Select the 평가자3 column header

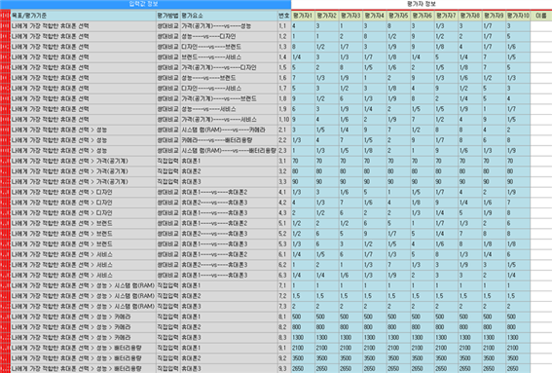click(350, 16)
